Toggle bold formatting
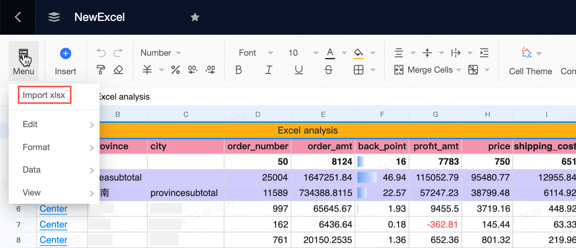 click(x=239, y=70)
